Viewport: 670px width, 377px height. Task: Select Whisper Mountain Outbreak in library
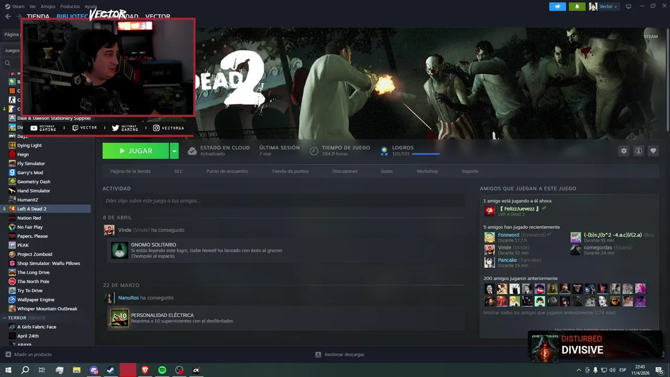(x=47, y=308)
